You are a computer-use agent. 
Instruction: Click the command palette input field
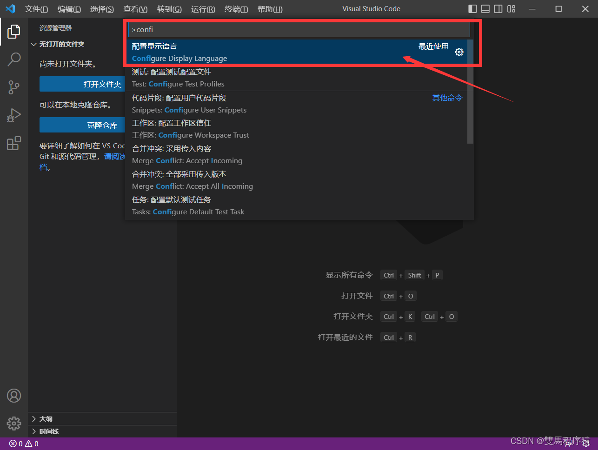pos(299,29)
